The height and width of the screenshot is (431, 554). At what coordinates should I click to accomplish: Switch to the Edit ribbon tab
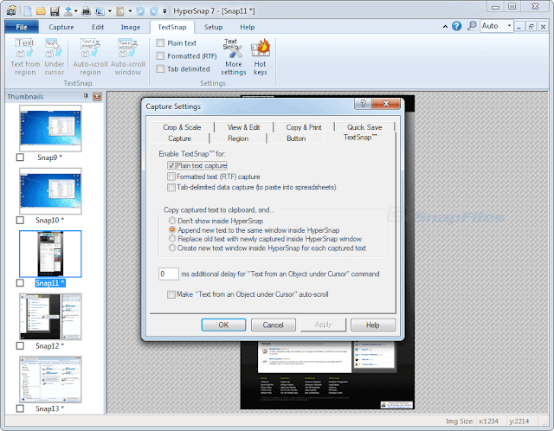[x=98, y=27]
